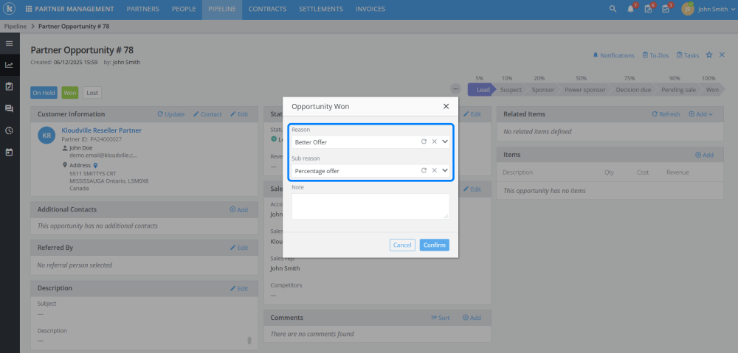Close the Partner Opportunity page with X
738x353 pixels.
pyautogui.click(x=722, y=55)
